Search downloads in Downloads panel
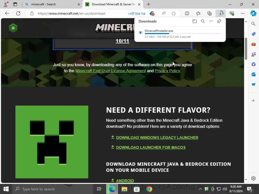The image size is (259, 194). [203, 21]
